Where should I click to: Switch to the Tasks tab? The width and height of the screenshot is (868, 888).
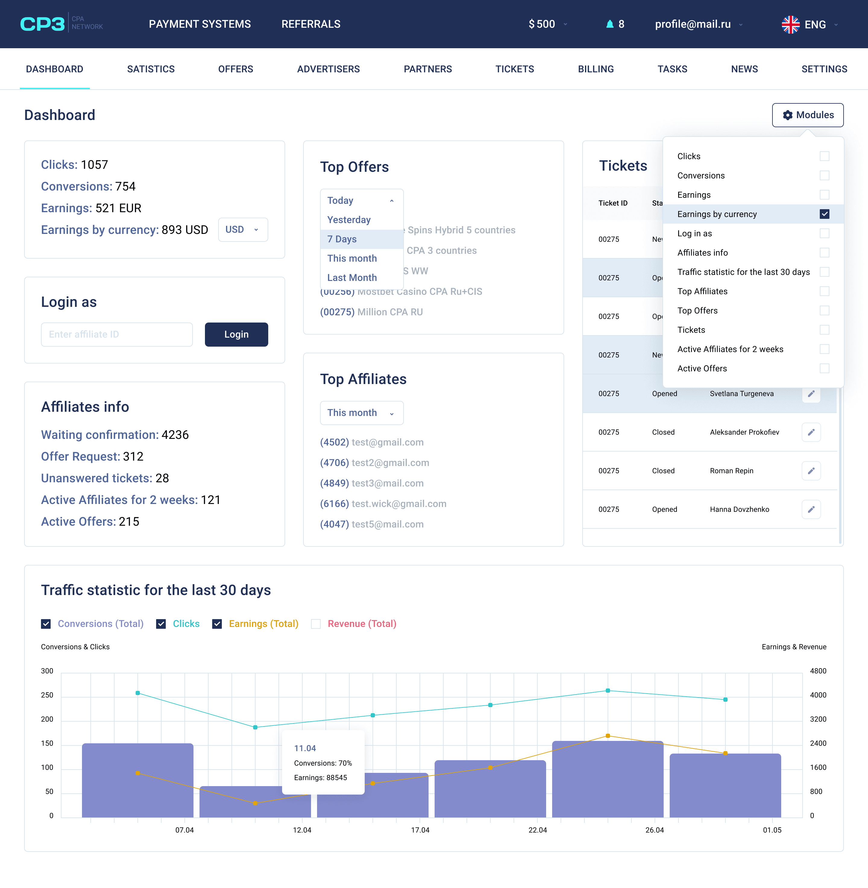(x=672, y=69)
